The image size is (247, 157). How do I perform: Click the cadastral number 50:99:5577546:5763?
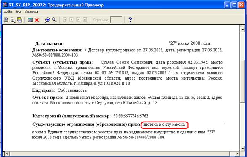131,116
